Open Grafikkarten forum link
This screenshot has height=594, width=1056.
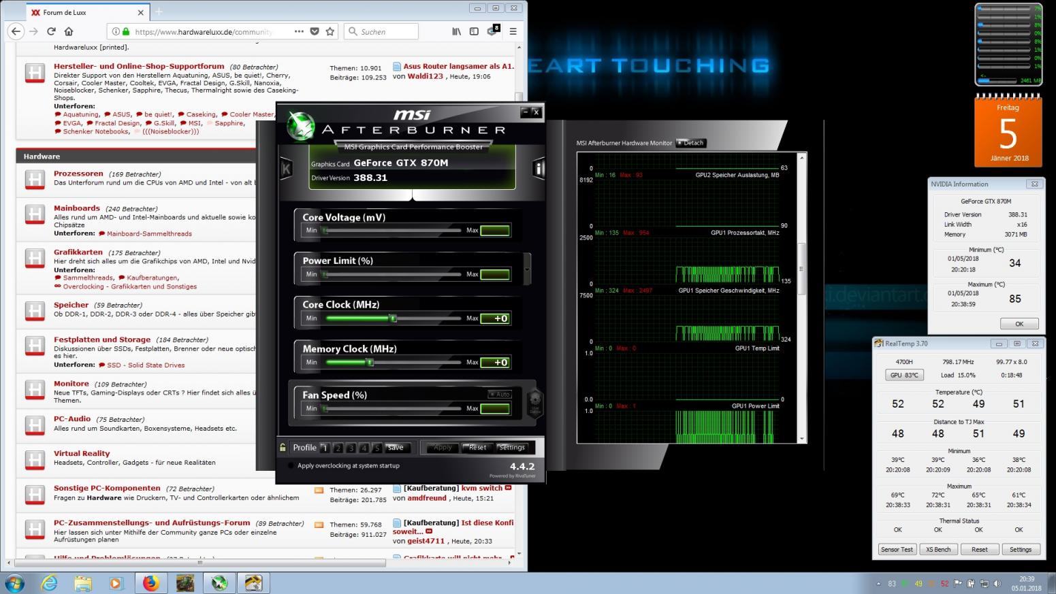point(78,252)
